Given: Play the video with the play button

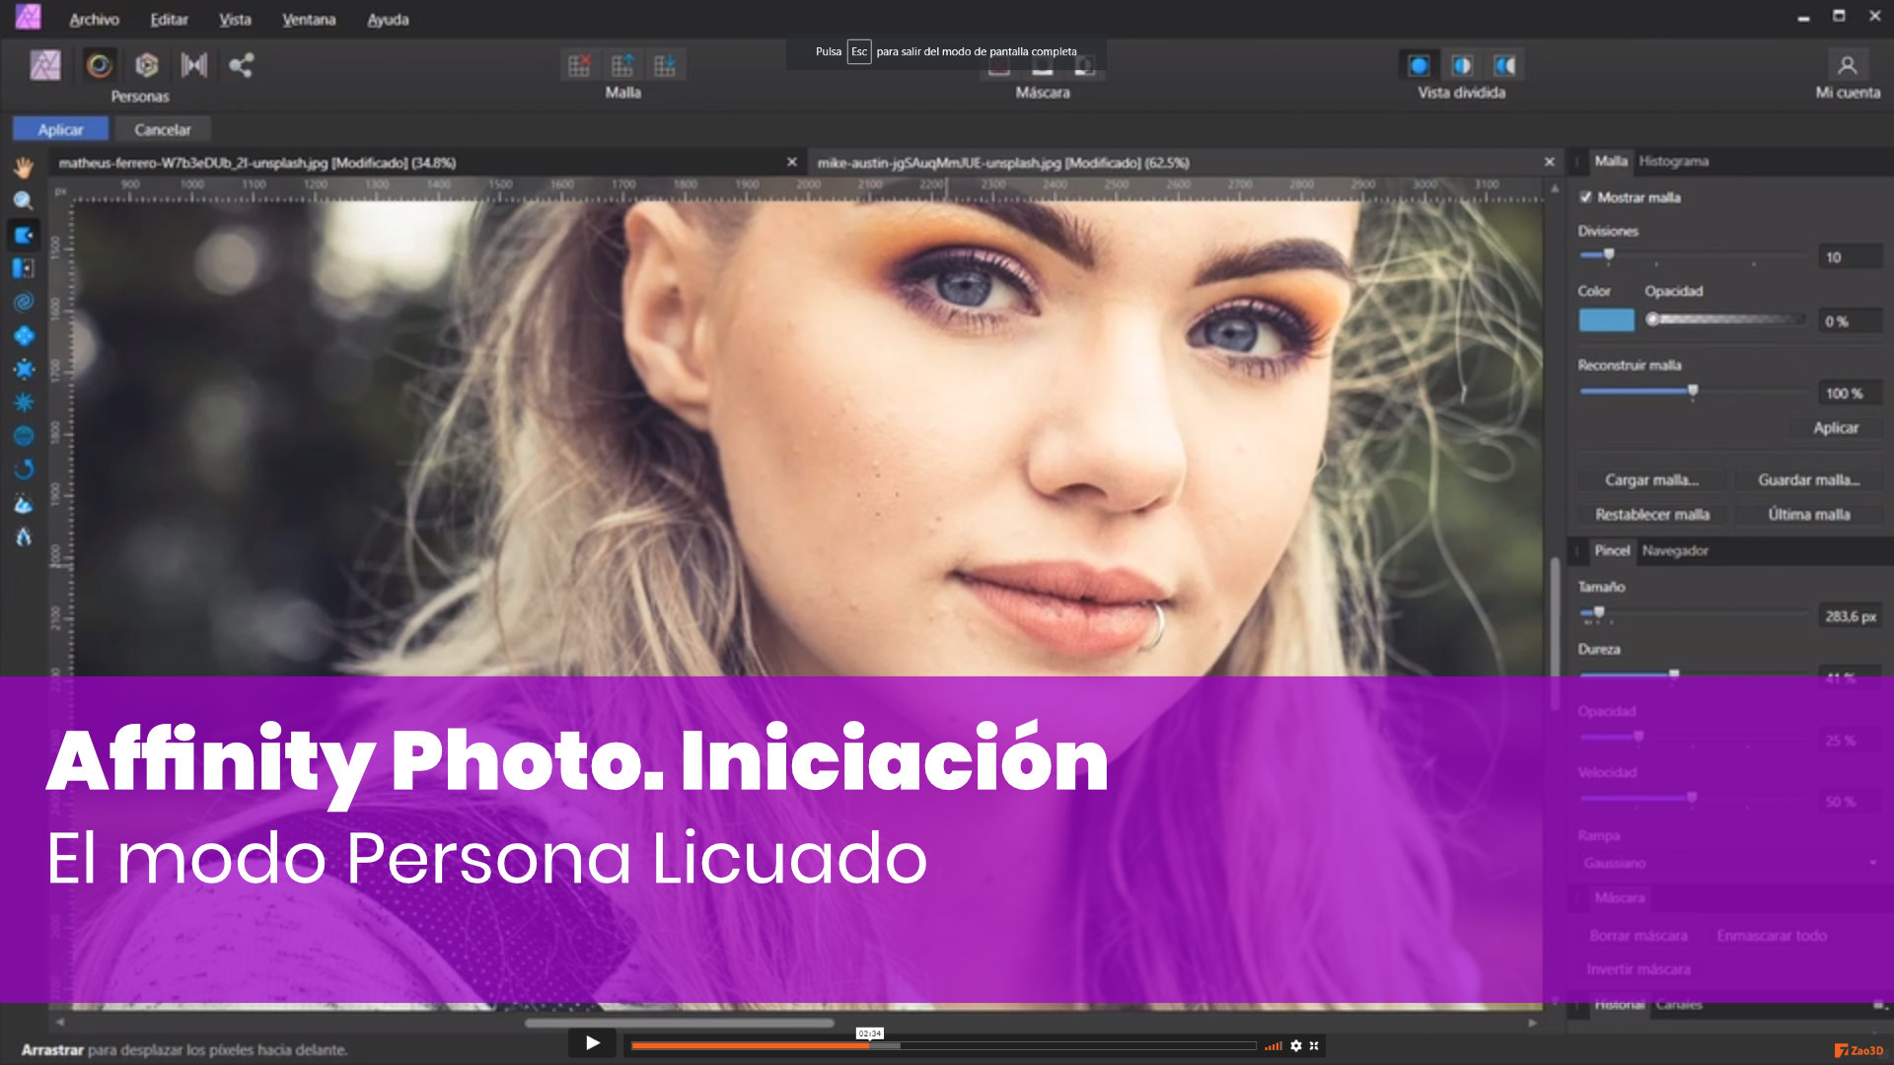Looking at the screenshot, I should [x=592, y=1043].
